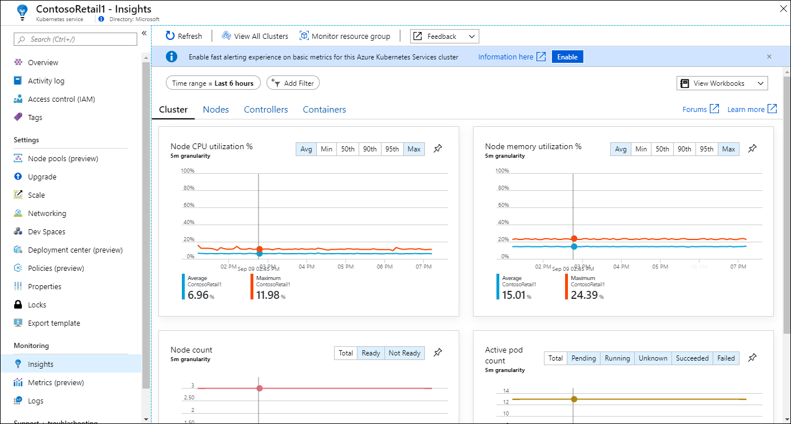Dismiss the fast alerting info banner
The height and width of the screenshot is (424, 791).
tap(769, 57)
